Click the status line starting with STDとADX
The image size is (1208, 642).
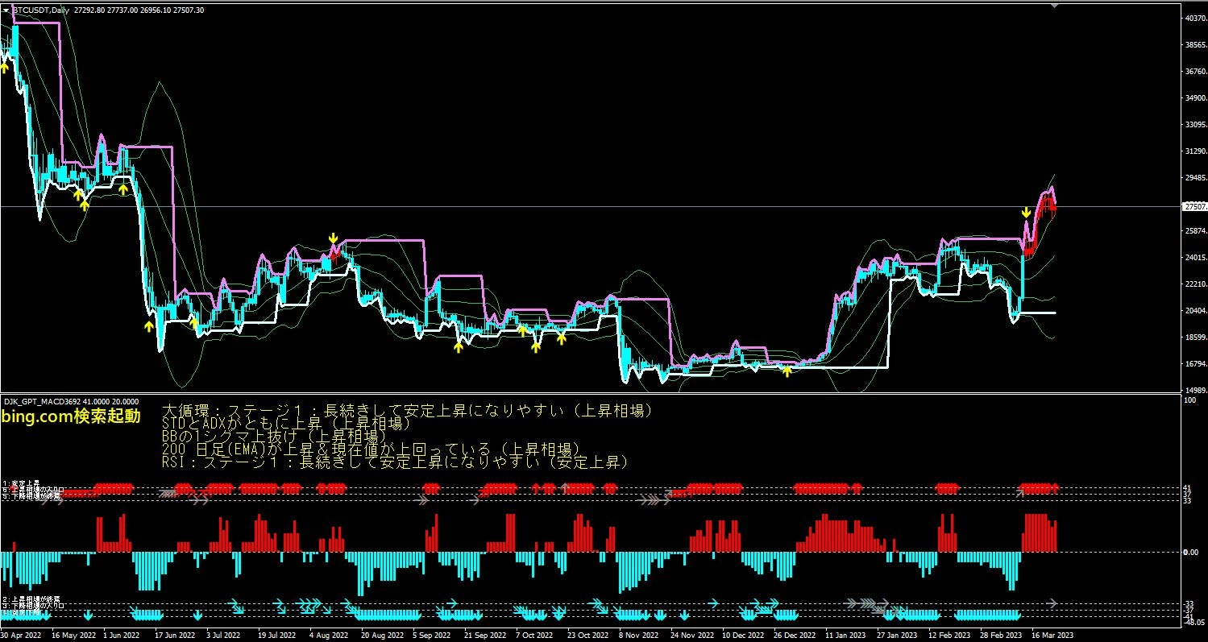click(287, 424)
